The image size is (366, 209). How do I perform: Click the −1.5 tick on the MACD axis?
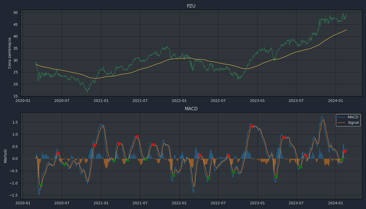tap(13, 195)
